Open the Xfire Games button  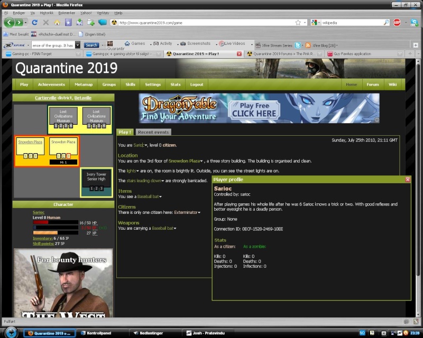135,43
